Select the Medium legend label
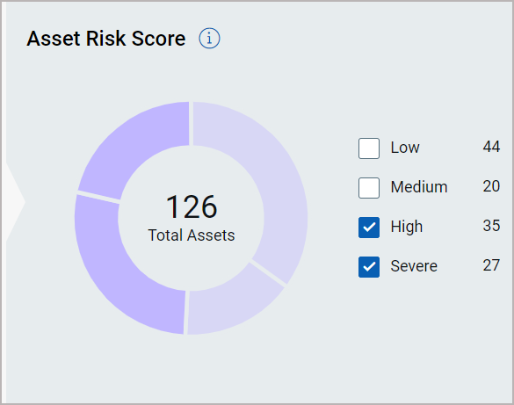514x405 pixels. (x=419, y=187)
